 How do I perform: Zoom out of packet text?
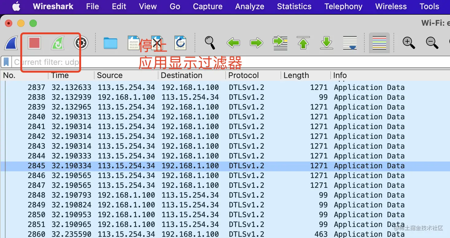pyautogui.click(x=432, y=43)
